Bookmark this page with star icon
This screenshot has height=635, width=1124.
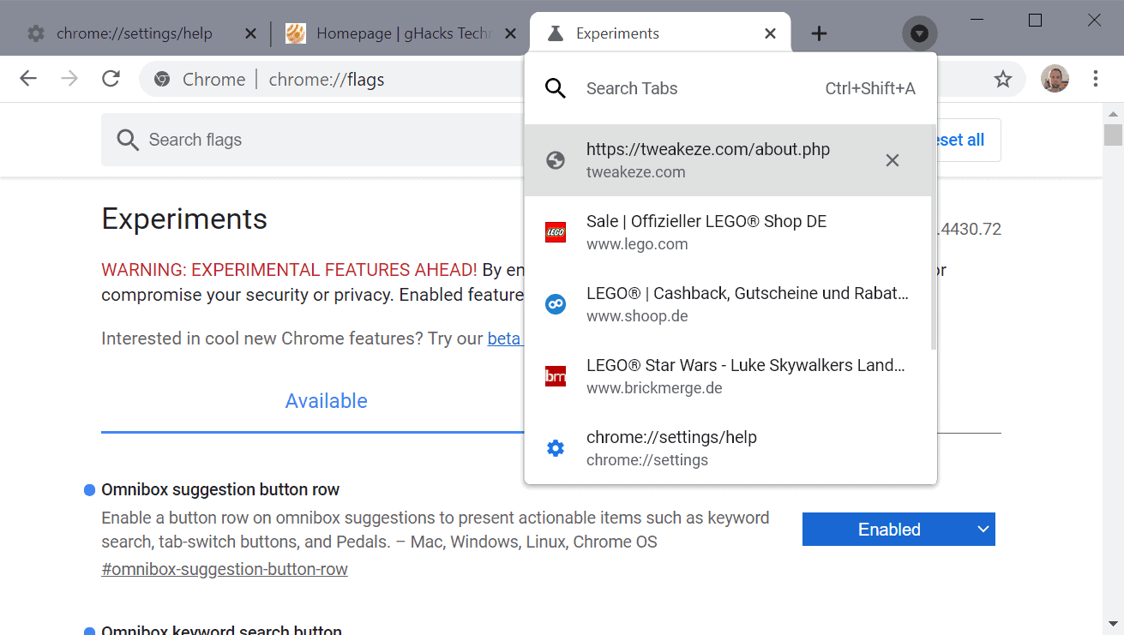coord(1002,79)
